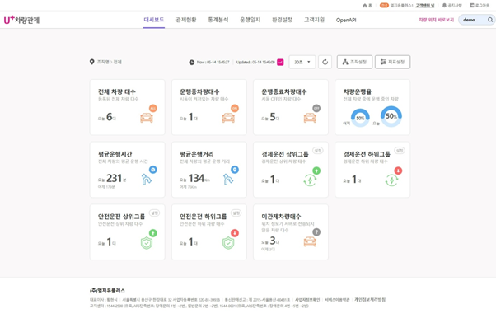
Task: Open 사업자정보확인 footer link
Action: coord(307,299)
